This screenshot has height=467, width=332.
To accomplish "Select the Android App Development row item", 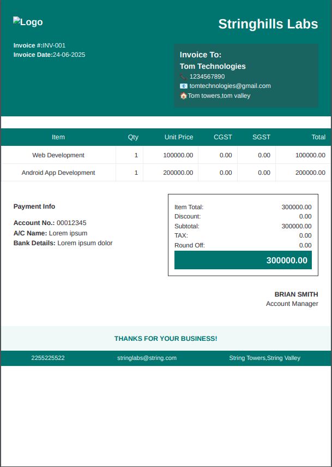I will (x=58, y=173).
